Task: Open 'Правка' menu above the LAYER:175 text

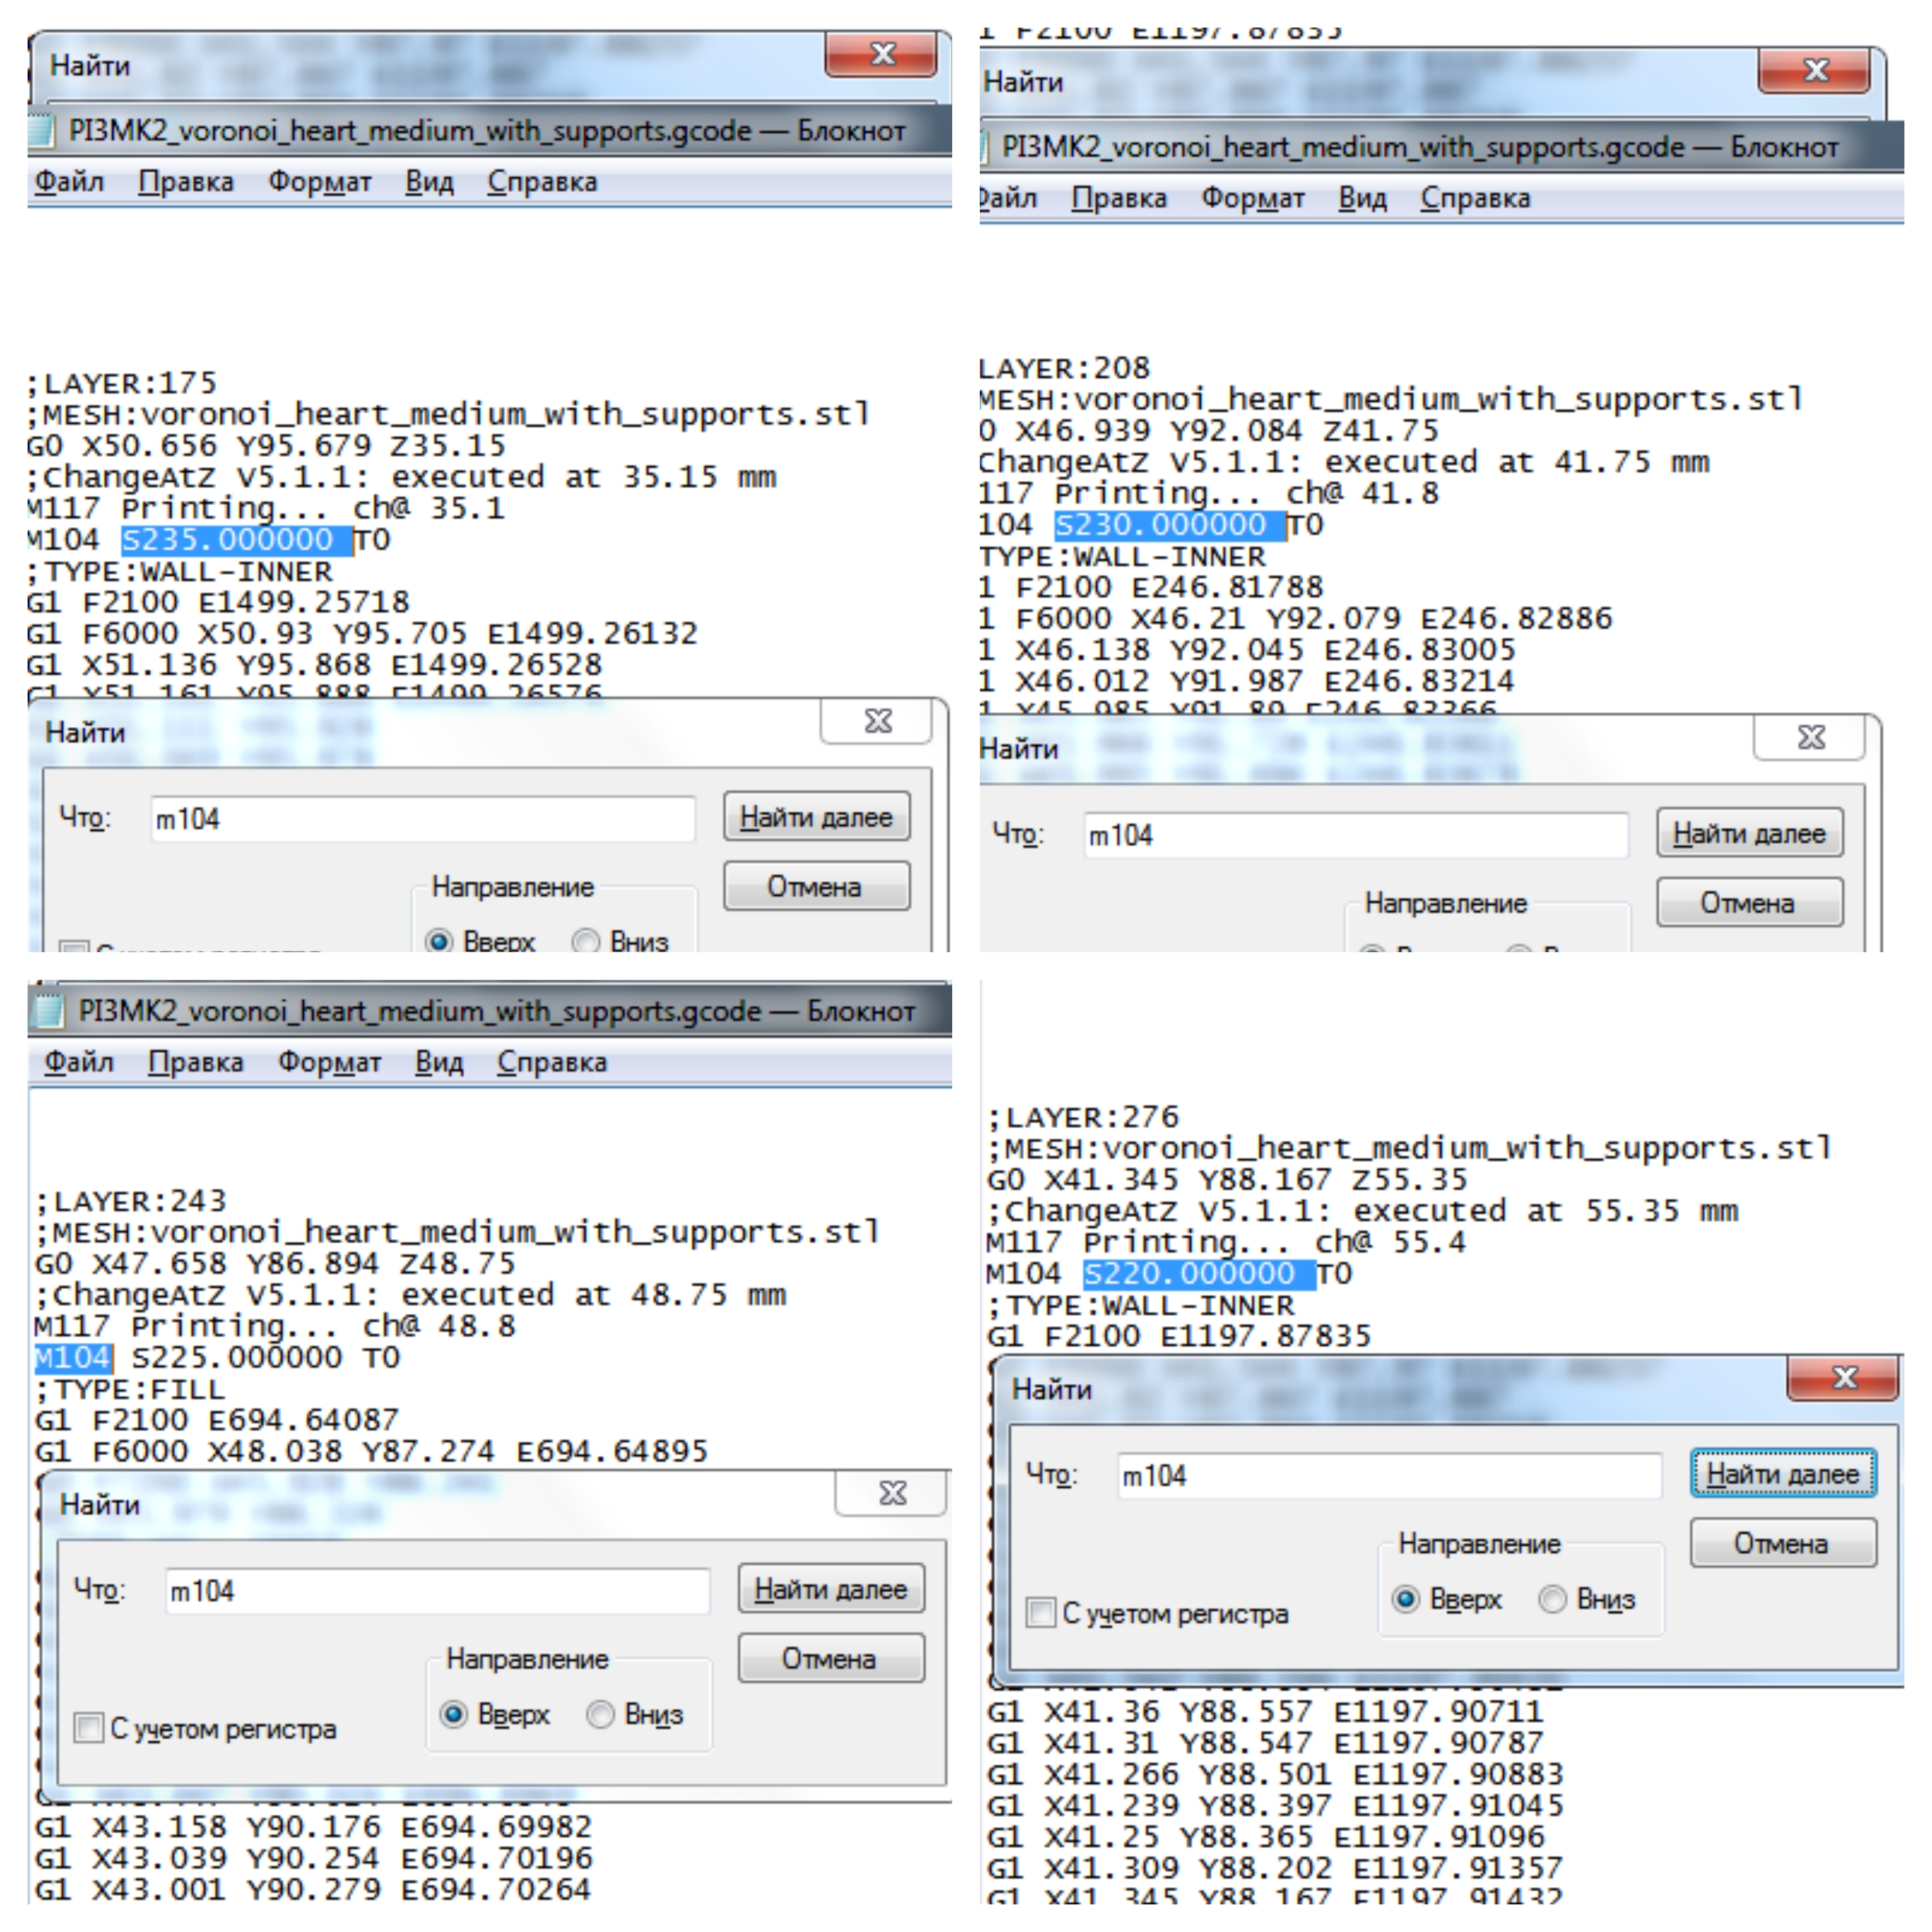Action: [x=186, y=182]
